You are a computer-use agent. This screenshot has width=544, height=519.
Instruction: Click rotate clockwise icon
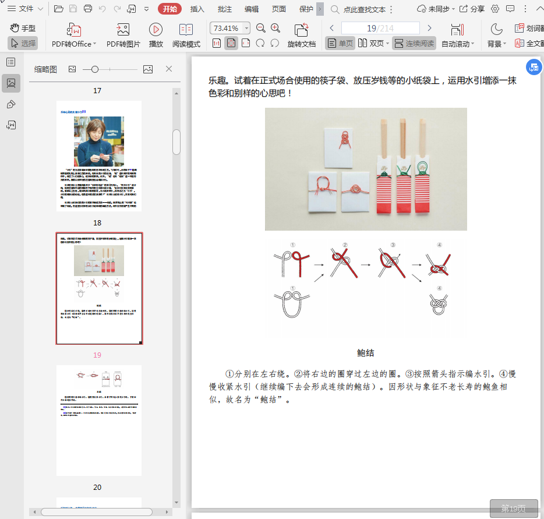pyautogui.click(x=260, y=43)
